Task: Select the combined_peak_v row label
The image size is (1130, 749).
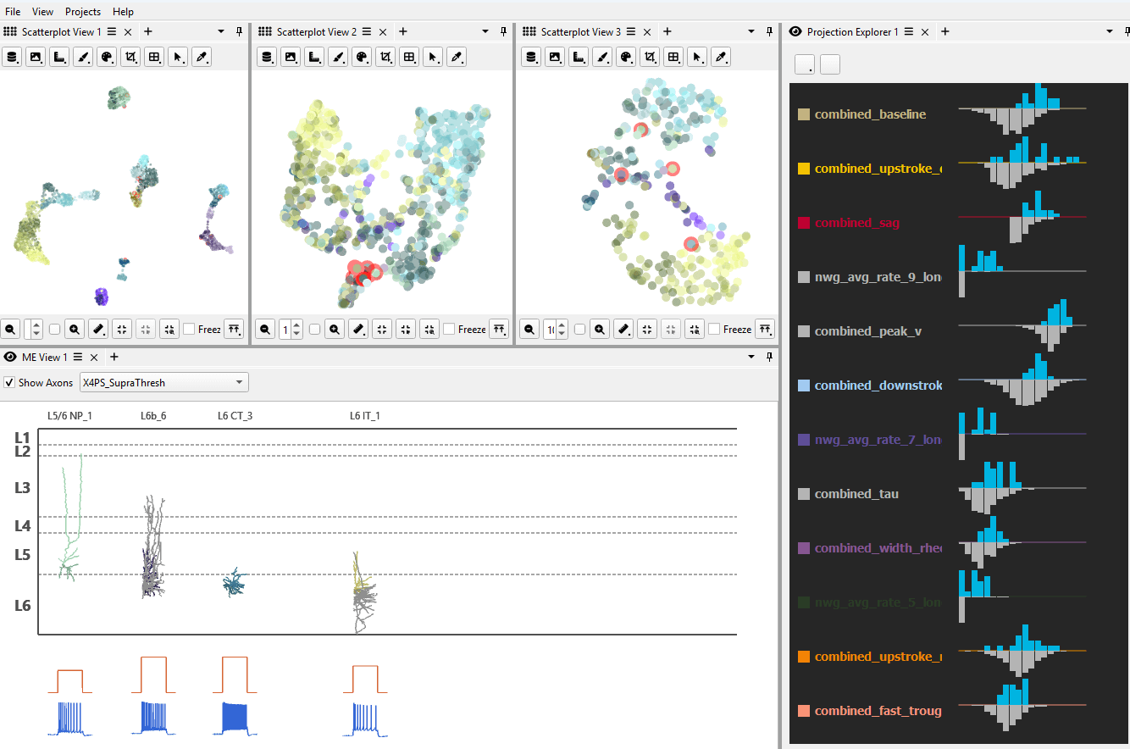Action: pos(868,331)
